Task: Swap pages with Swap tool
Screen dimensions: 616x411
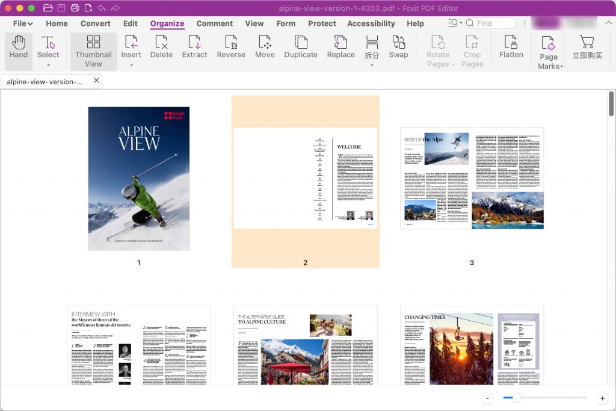Action: pos(398,47)
